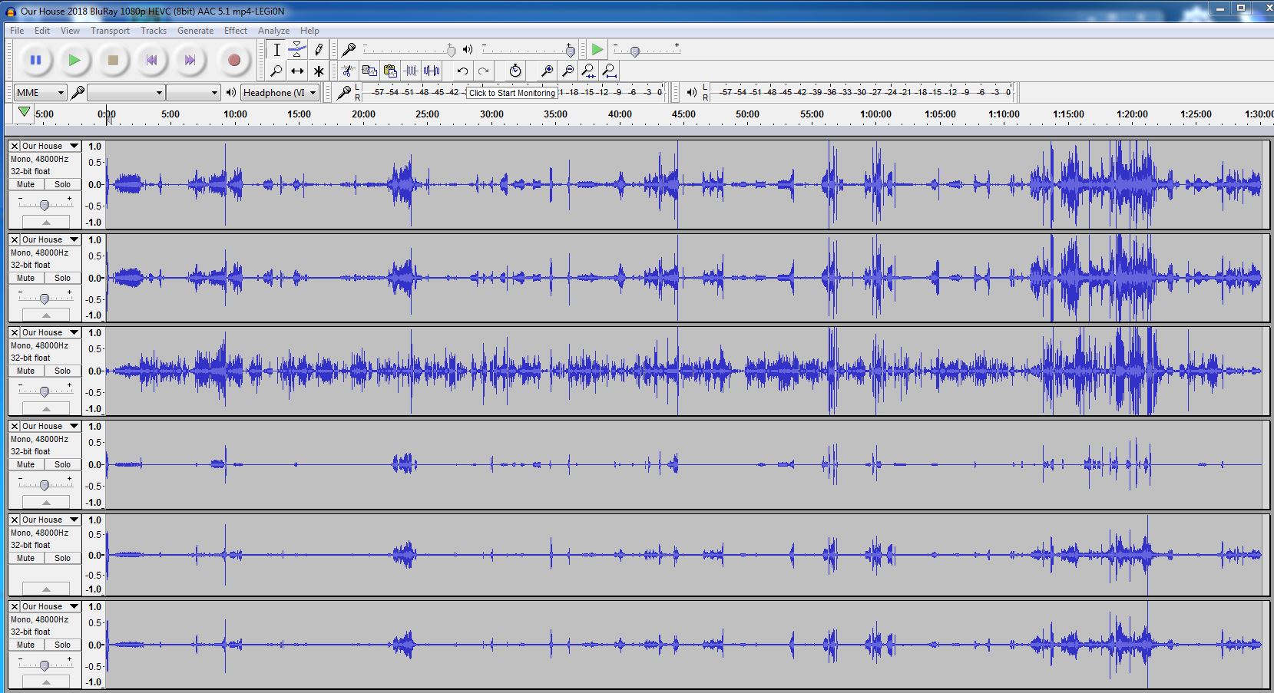Trim audio outside selection icon
This screenshot has width=1274, height=693.
coord(411,71)
